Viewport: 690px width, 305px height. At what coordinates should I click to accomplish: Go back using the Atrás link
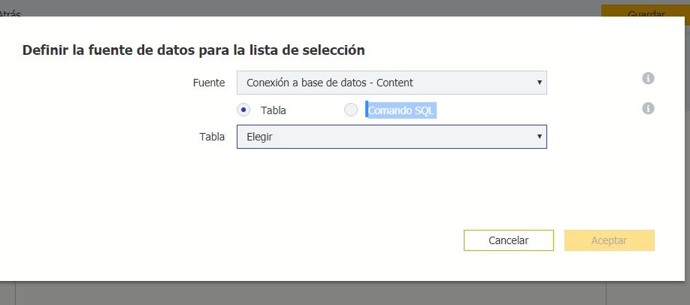click(x=11, y=11)
